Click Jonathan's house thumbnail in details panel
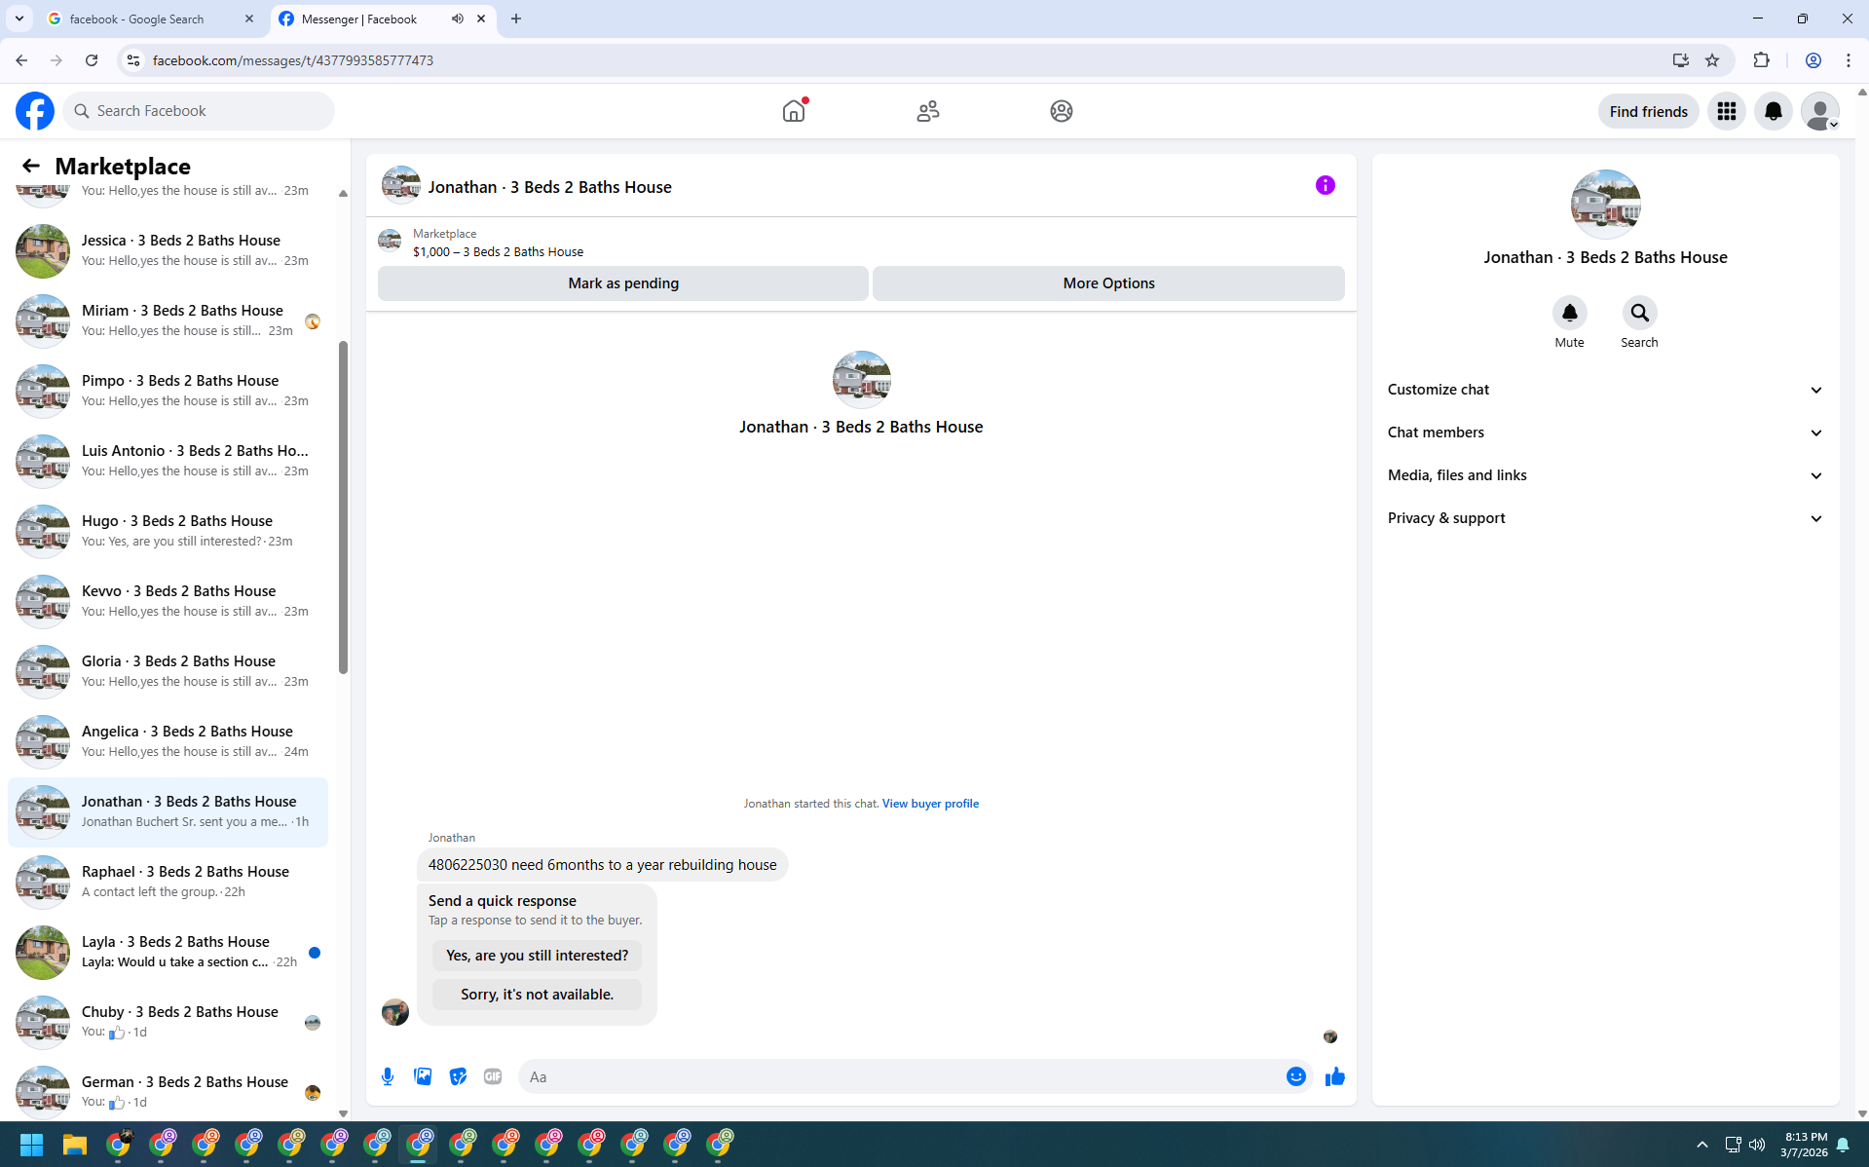1869x1167 pixels. point(1605,205)
